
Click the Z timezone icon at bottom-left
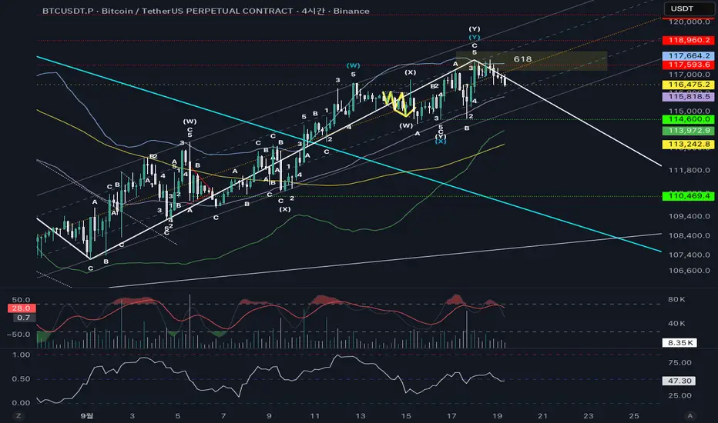pyautogui.click(x=18, y=415)
